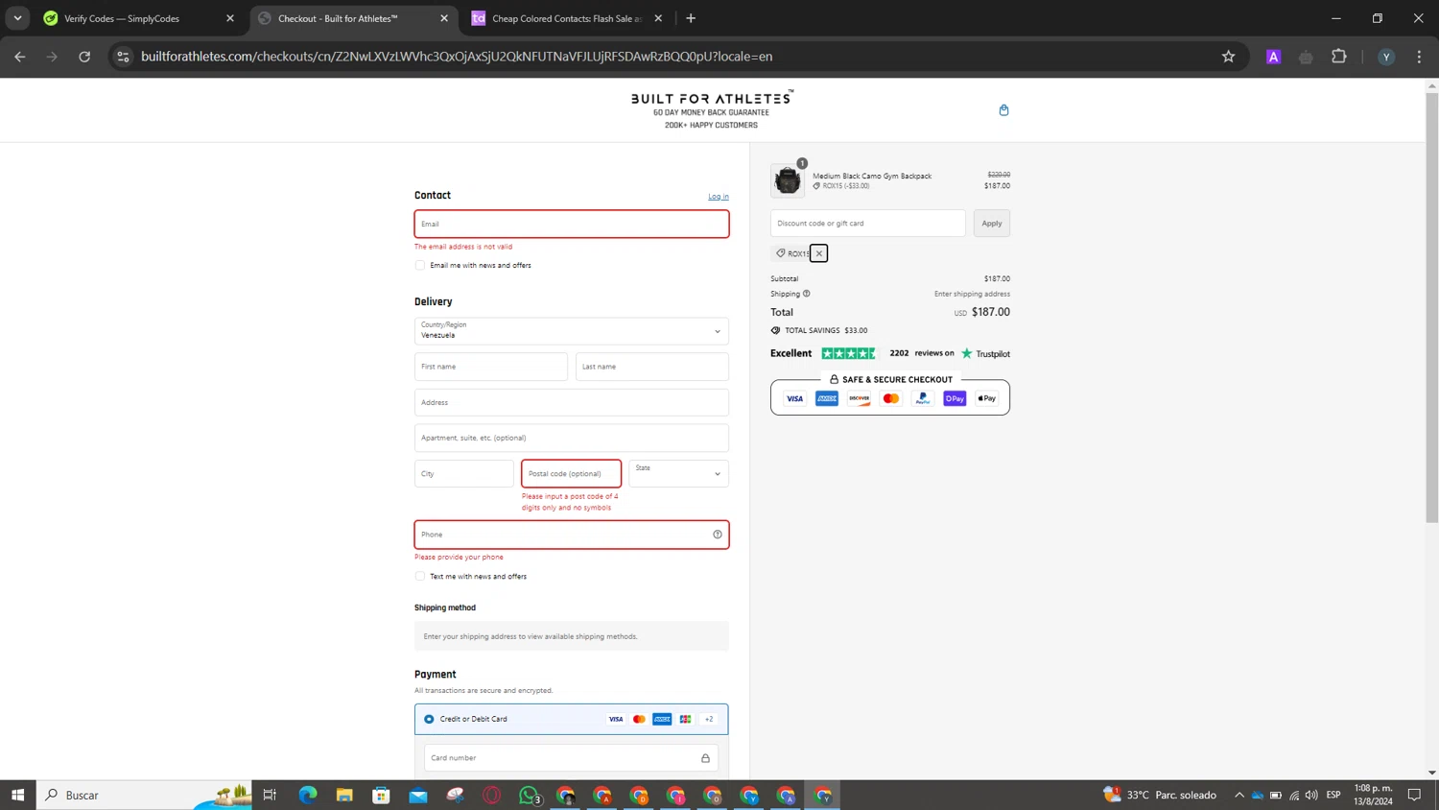The width and height of the screenshot is (1439, 810).
Task: Open the weather widget showing 33°C
Action: pos(1161,795)
